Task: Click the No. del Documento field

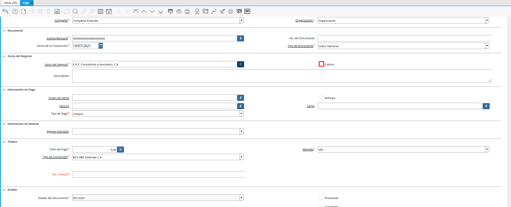Action: 405,38
